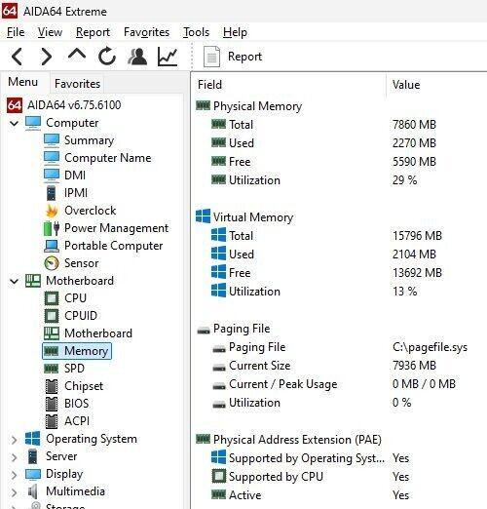Click the SPD memory stick icon
Screen dimensions: 487x509
pyautogui.click(x=52, y=369)
